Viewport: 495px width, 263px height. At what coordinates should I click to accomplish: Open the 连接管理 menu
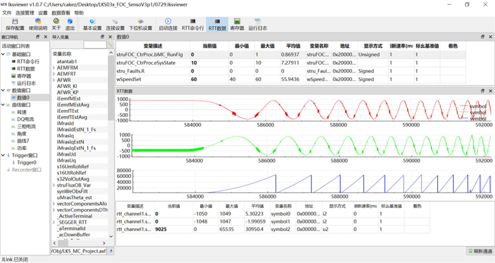click(25, 13)
